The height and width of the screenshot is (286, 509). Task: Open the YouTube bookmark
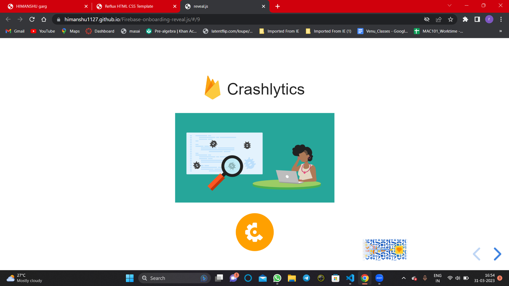[x=43, y=31]
